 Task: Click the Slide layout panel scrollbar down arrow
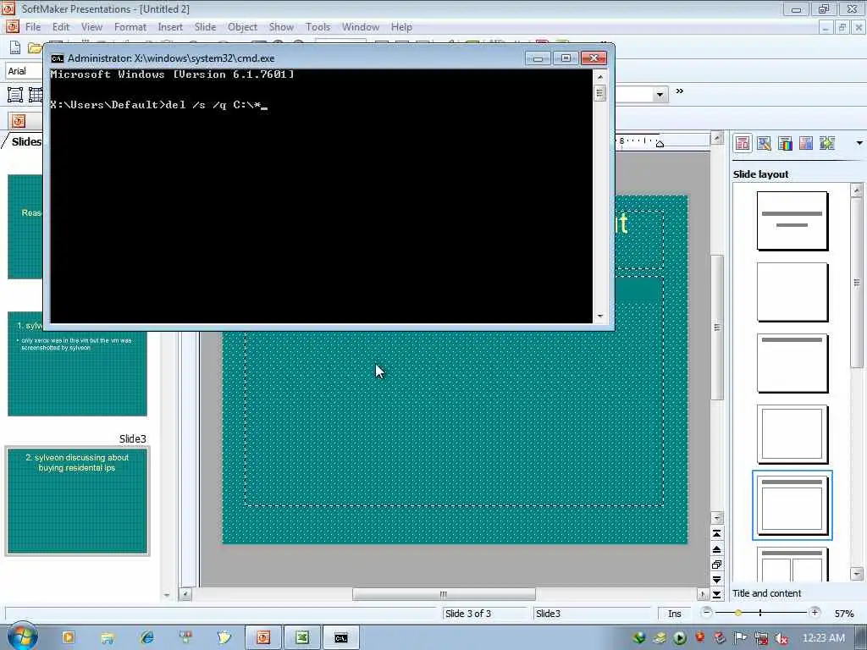pyautogui.click(x=857, y=574)
